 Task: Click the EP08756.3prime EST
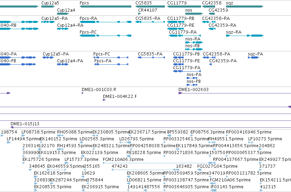192,136
